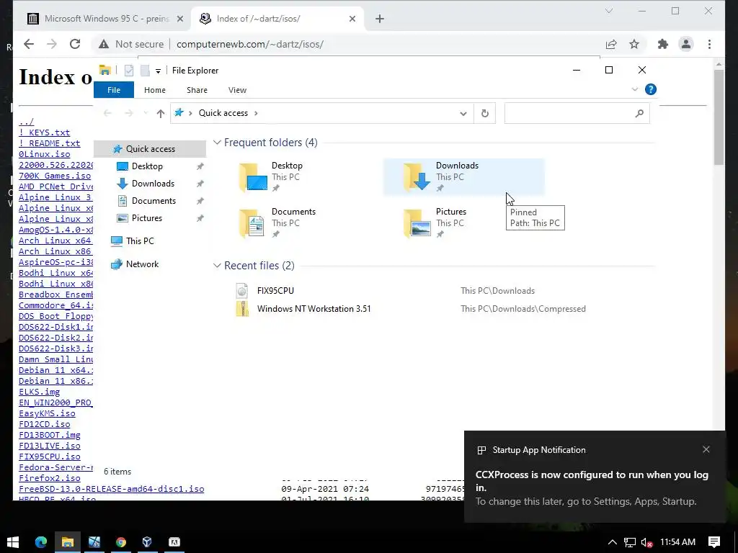This screenshot has height=553, width=738.
Task: Open the Chrome Extensions puzzle icon
Action: 663,44
